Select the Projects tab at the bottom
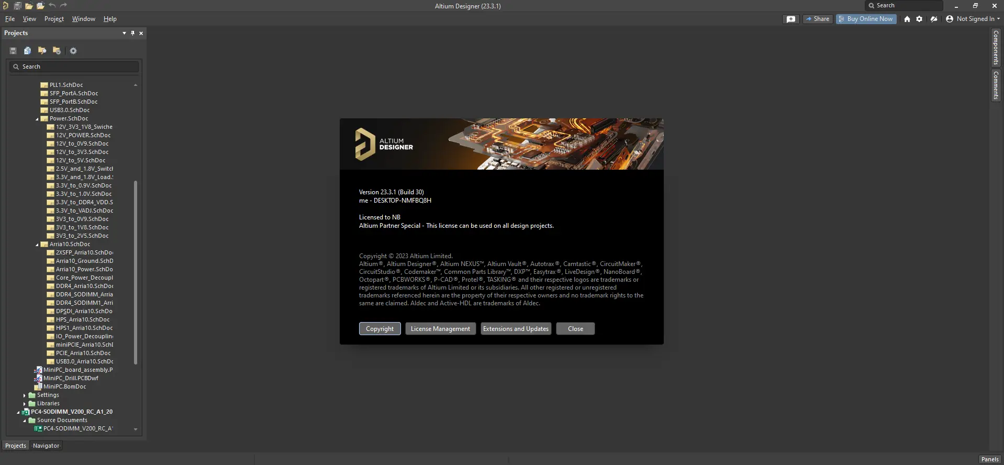1004x465 pixels. click(16, 446)
